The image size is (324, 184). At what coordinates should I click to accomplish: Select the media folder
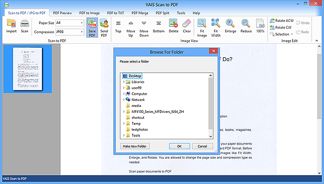(137, 106)
